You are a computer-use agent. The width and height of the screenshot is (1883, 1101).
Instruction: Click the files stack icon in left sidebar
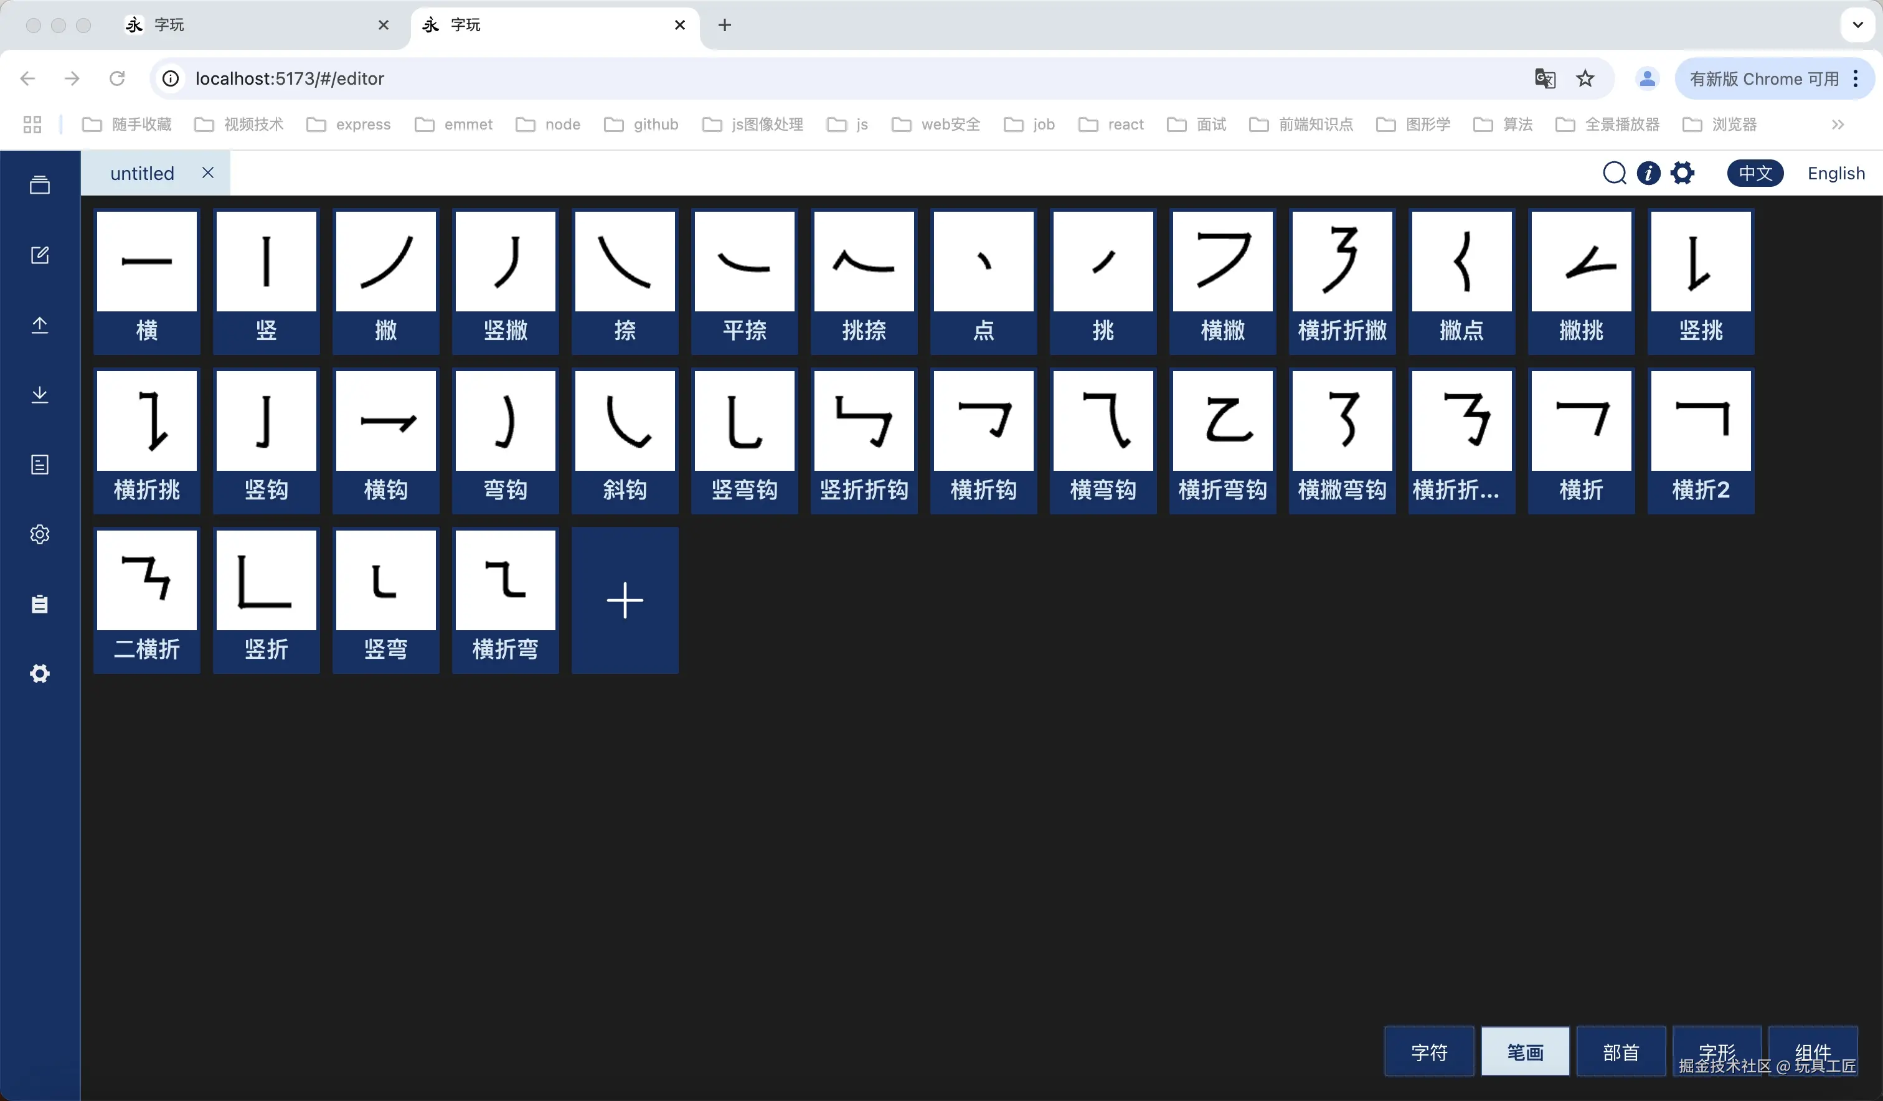(x=40, y=184)
